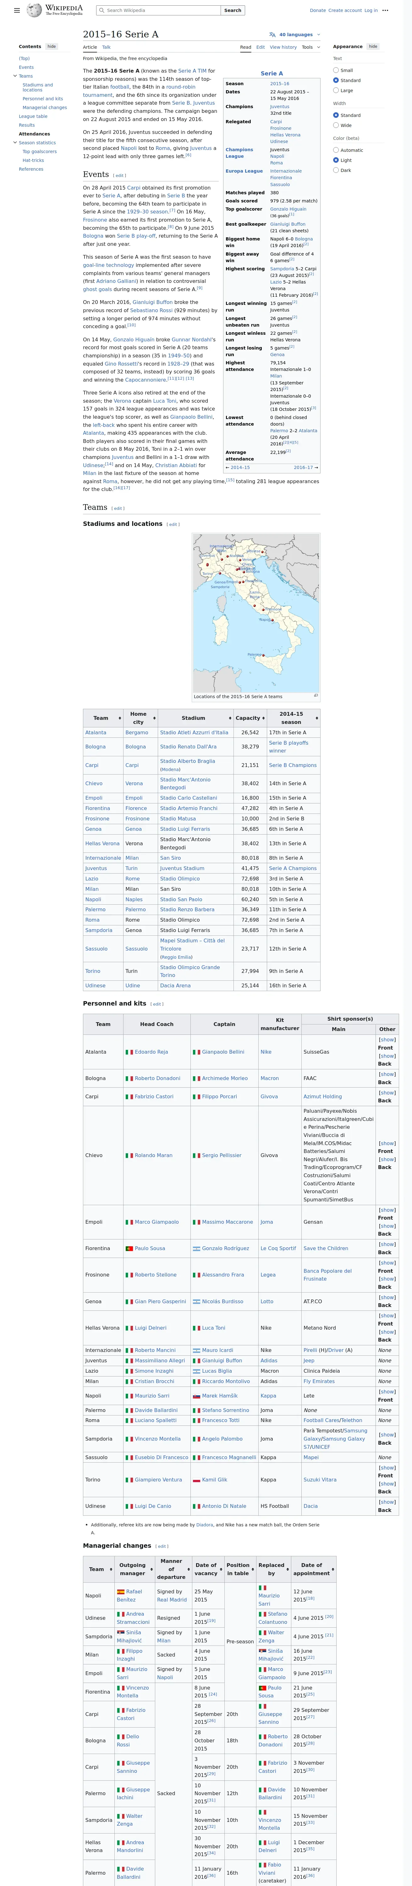The height and width of the screenshot is (1886, 412).
Task: Collapse the Teams section in contents
Action: tap(15, 76)
